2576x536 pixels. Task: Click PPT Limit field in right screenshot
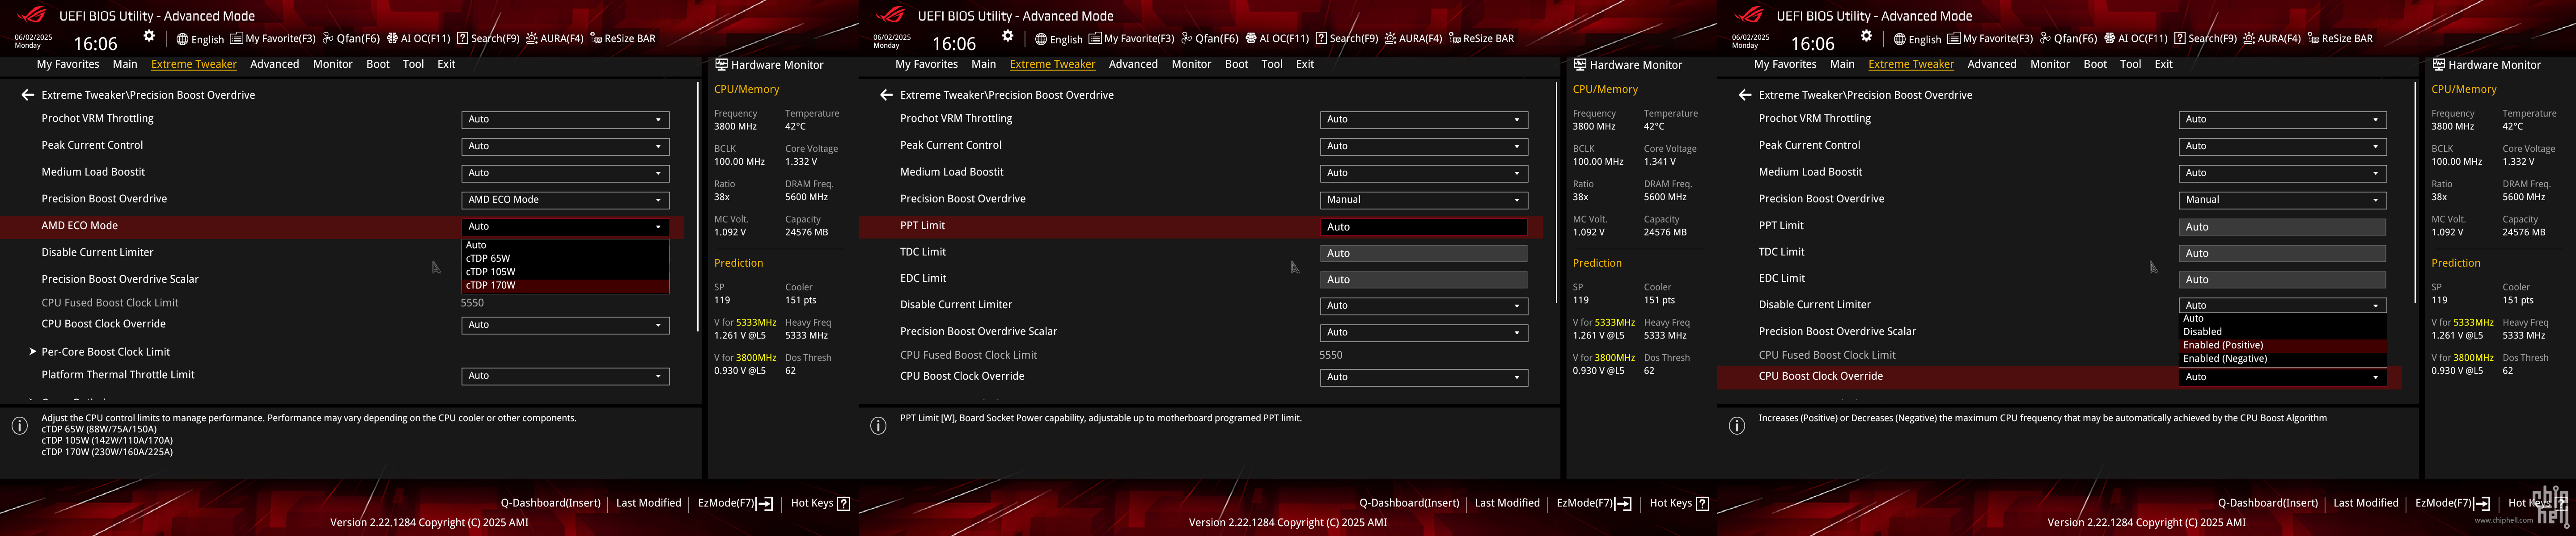(x=2283, y=226)
